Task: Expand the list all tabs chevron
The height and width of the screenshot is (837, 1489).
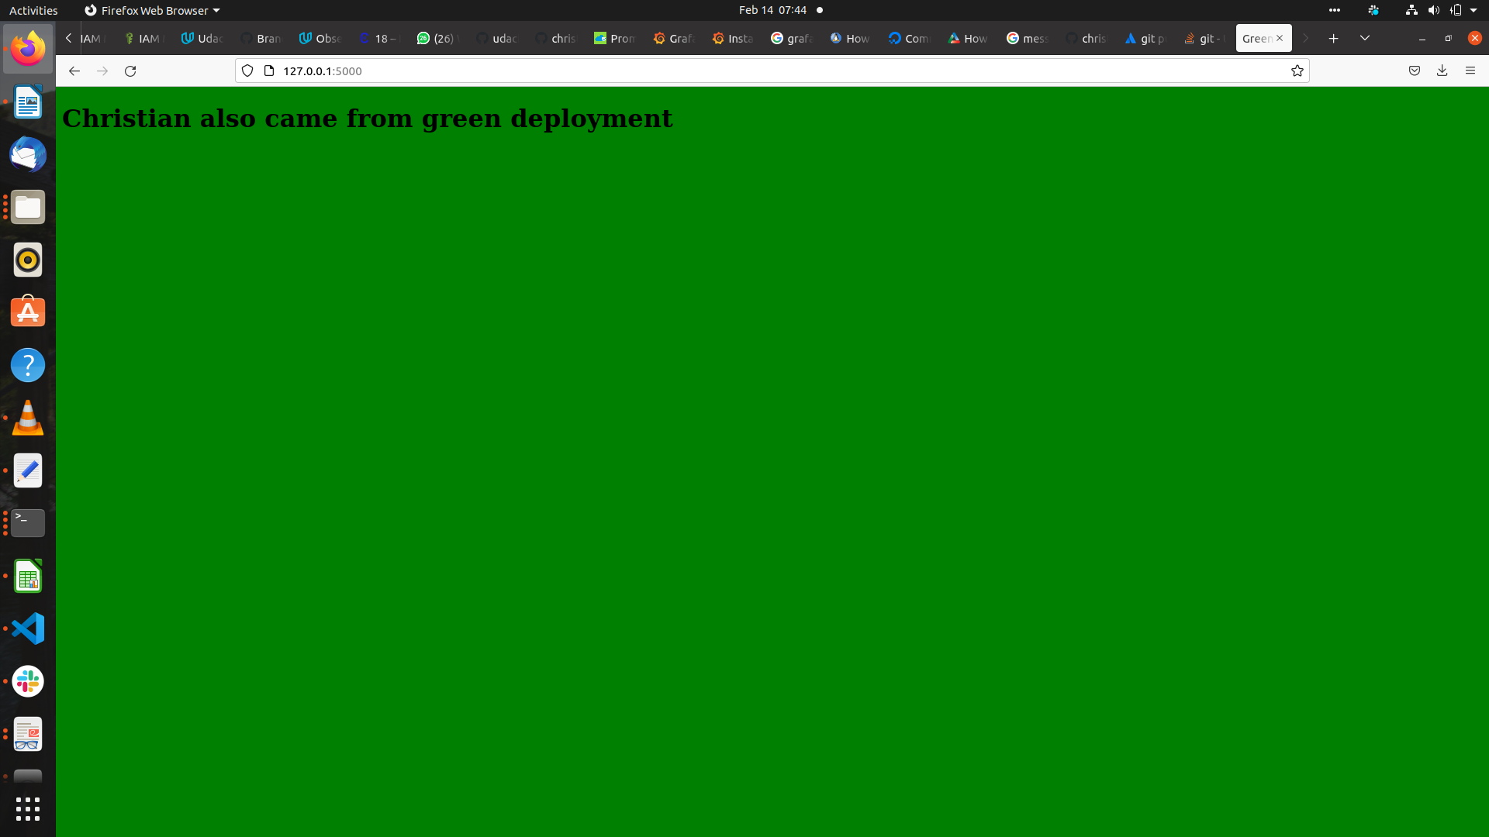Action: pyautogui.click(x=1365, y=38)
